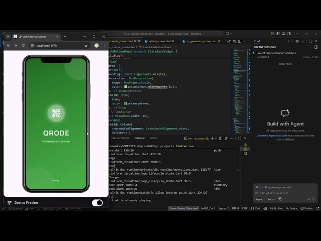Open Generate Agent Instructions link

(273, 136)
